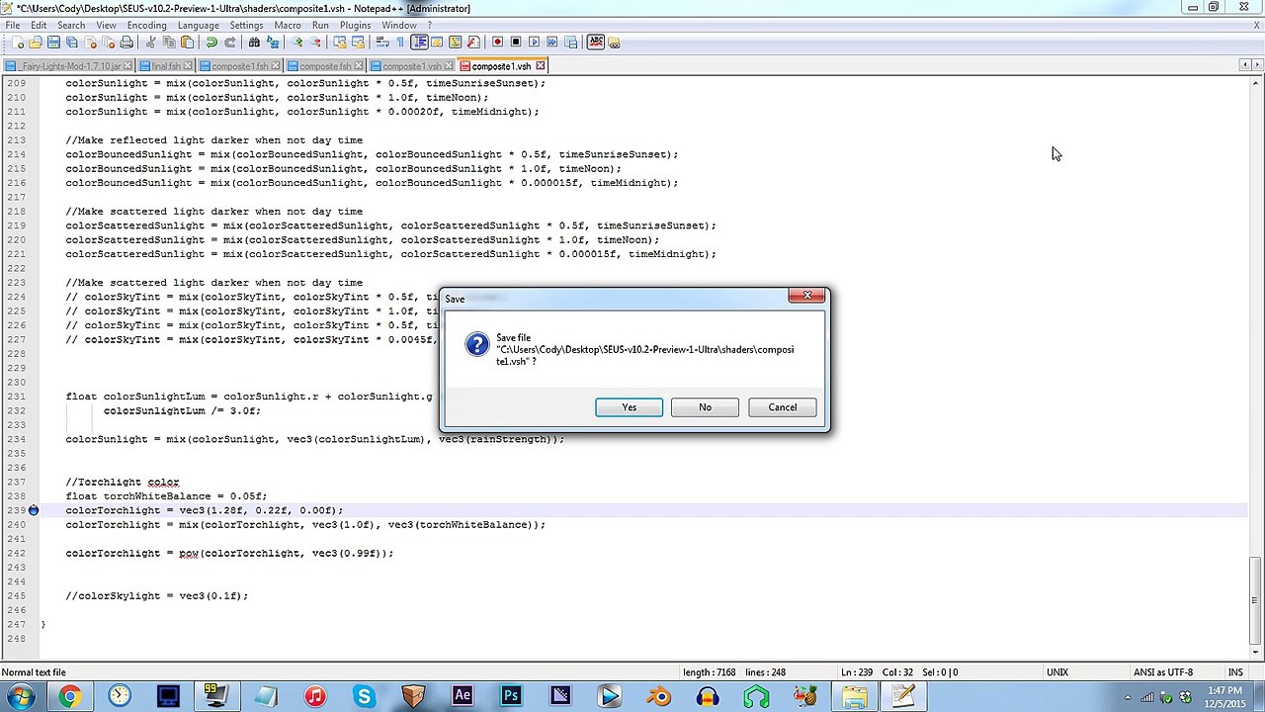
Task: Click the bookmark marker on line 239
Action: pos(34,510)
